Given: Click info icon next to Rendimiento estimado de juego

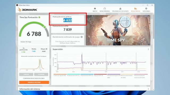Looking at the screenshot, I should coord(82,37).
